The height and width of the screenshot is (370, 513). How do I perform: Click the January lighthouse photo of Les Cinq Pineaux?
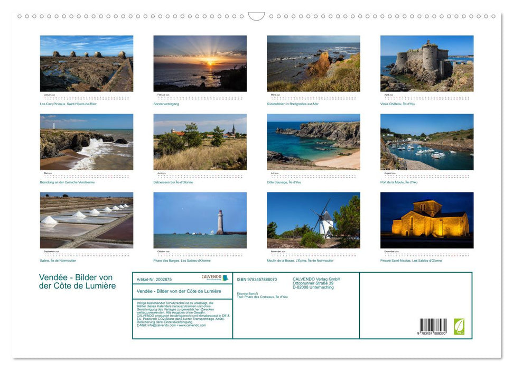click(86, 63)
